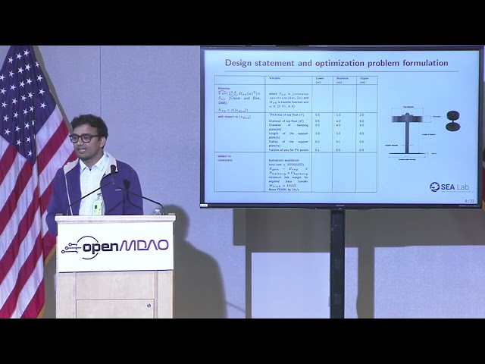This screenshot has height=364, width=485.
Task: Click the side-view buoy diagram on the slide
Action: tap(413, 133)
